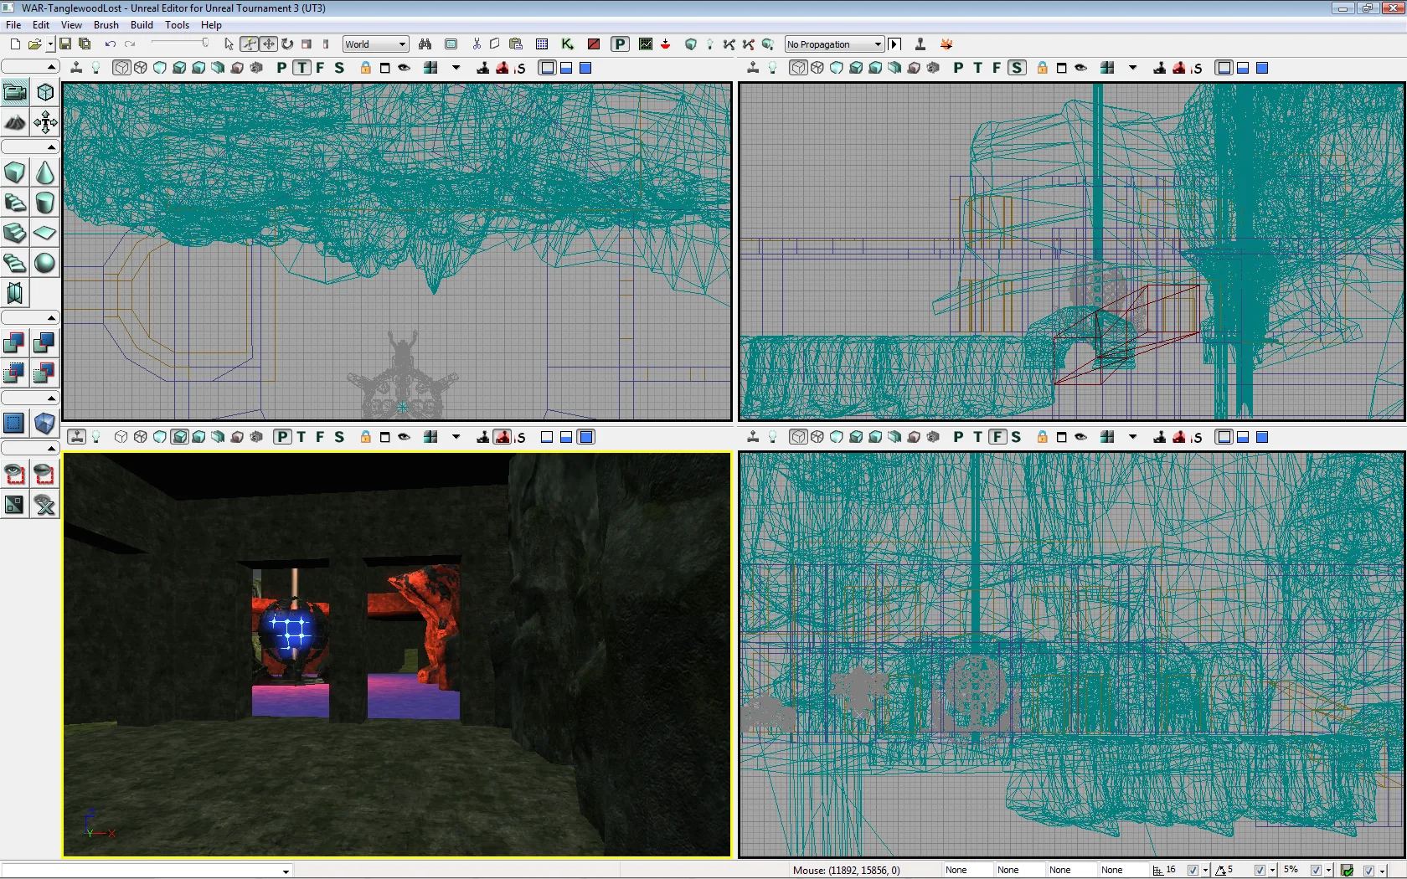Click the Play in Editor P button

point(620,44)
